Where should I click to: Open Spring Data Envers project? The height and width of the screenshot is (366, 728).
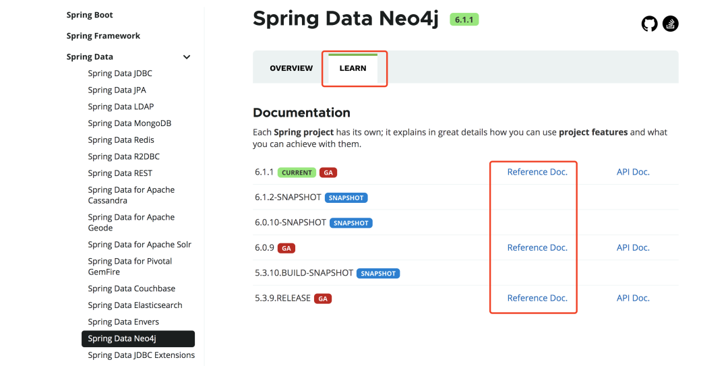point(123,322)
